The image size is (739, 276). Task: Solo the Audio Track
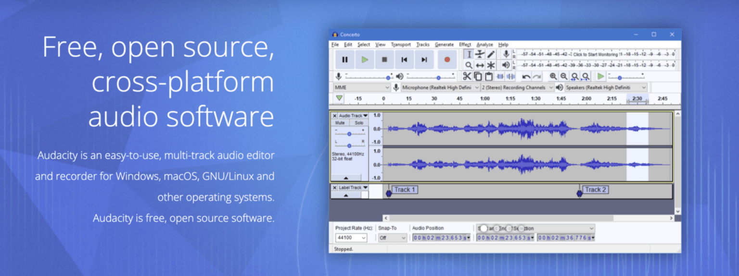click(359, 123)
